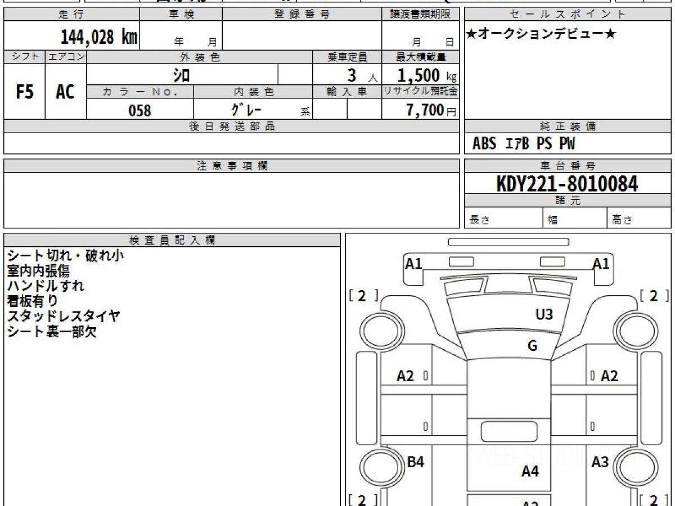Screen dimensions: 675x506
Task: Select the U3 mark on the diagram
Action: (544, 314)
